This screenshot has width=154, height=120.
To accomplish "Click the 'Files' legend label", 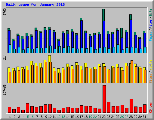I will click(x=151, y=24).
